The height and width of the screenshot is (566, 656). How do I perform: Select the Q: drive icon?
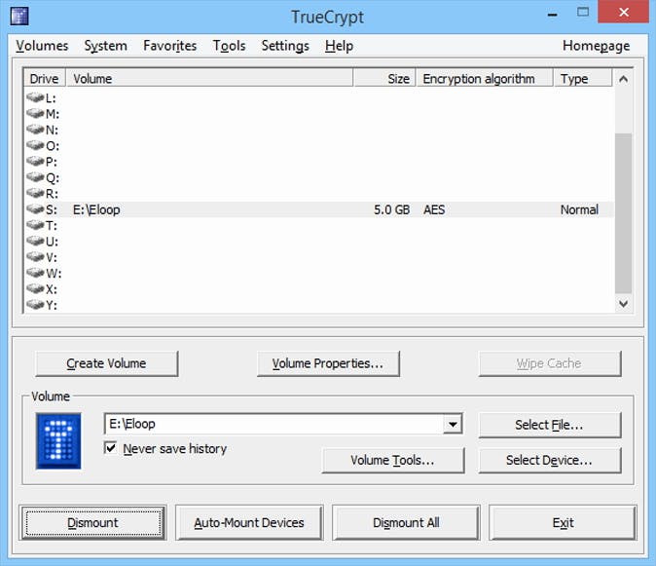tap(35, 177)
